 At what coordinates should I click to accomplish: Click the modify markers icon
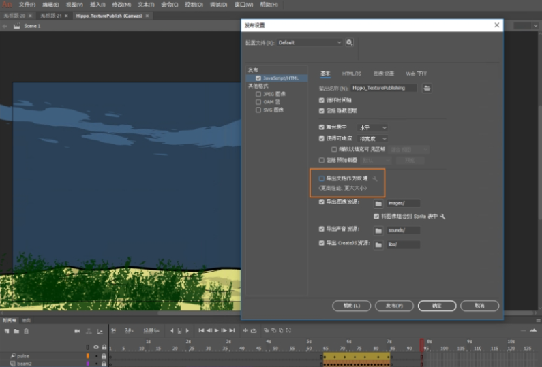288,330
